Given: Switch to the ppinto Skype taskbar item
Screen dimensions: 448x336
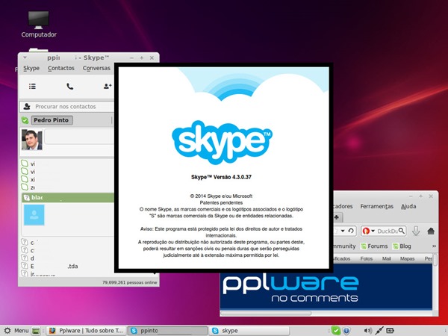Looking at the screenshot, I should click(167, 331).
